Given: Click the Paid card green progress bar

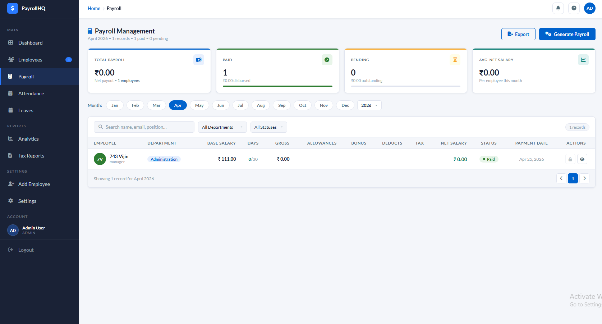Looking at the screenshot, I should pyautogui.click(x=277, y=86).
